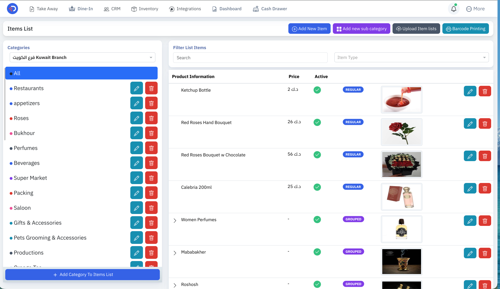The image size is (500, 289).
Task: Edit the Perfumes category
Action: pos(137,148)
